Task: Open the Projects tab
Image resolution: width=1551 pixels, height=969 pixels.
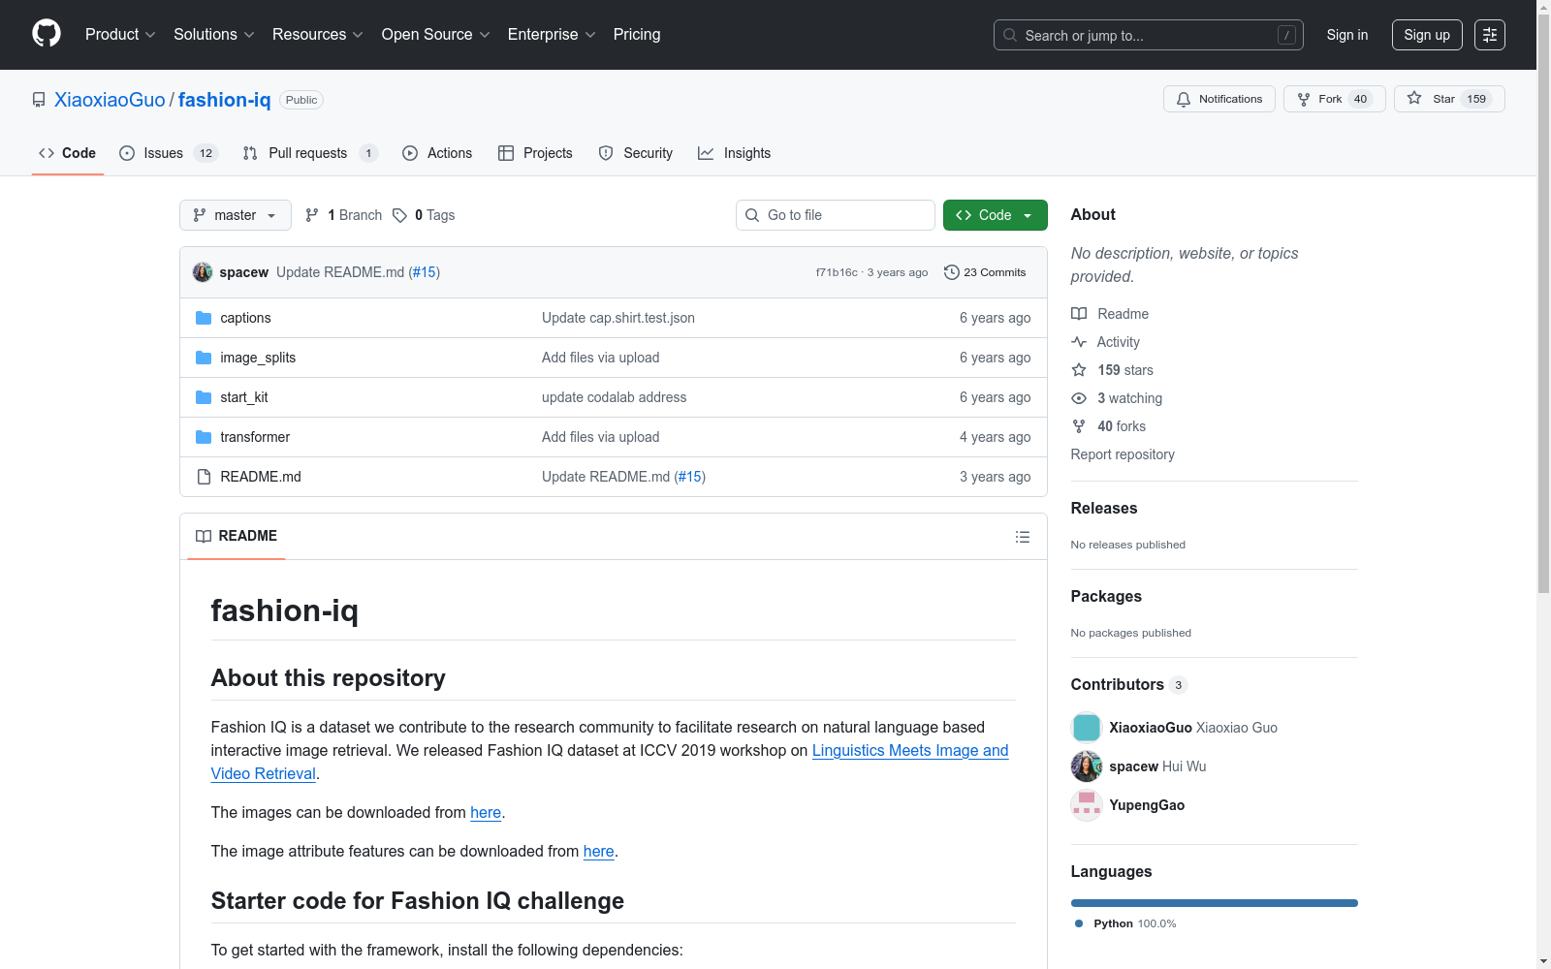Action: (x=535, y=153)
